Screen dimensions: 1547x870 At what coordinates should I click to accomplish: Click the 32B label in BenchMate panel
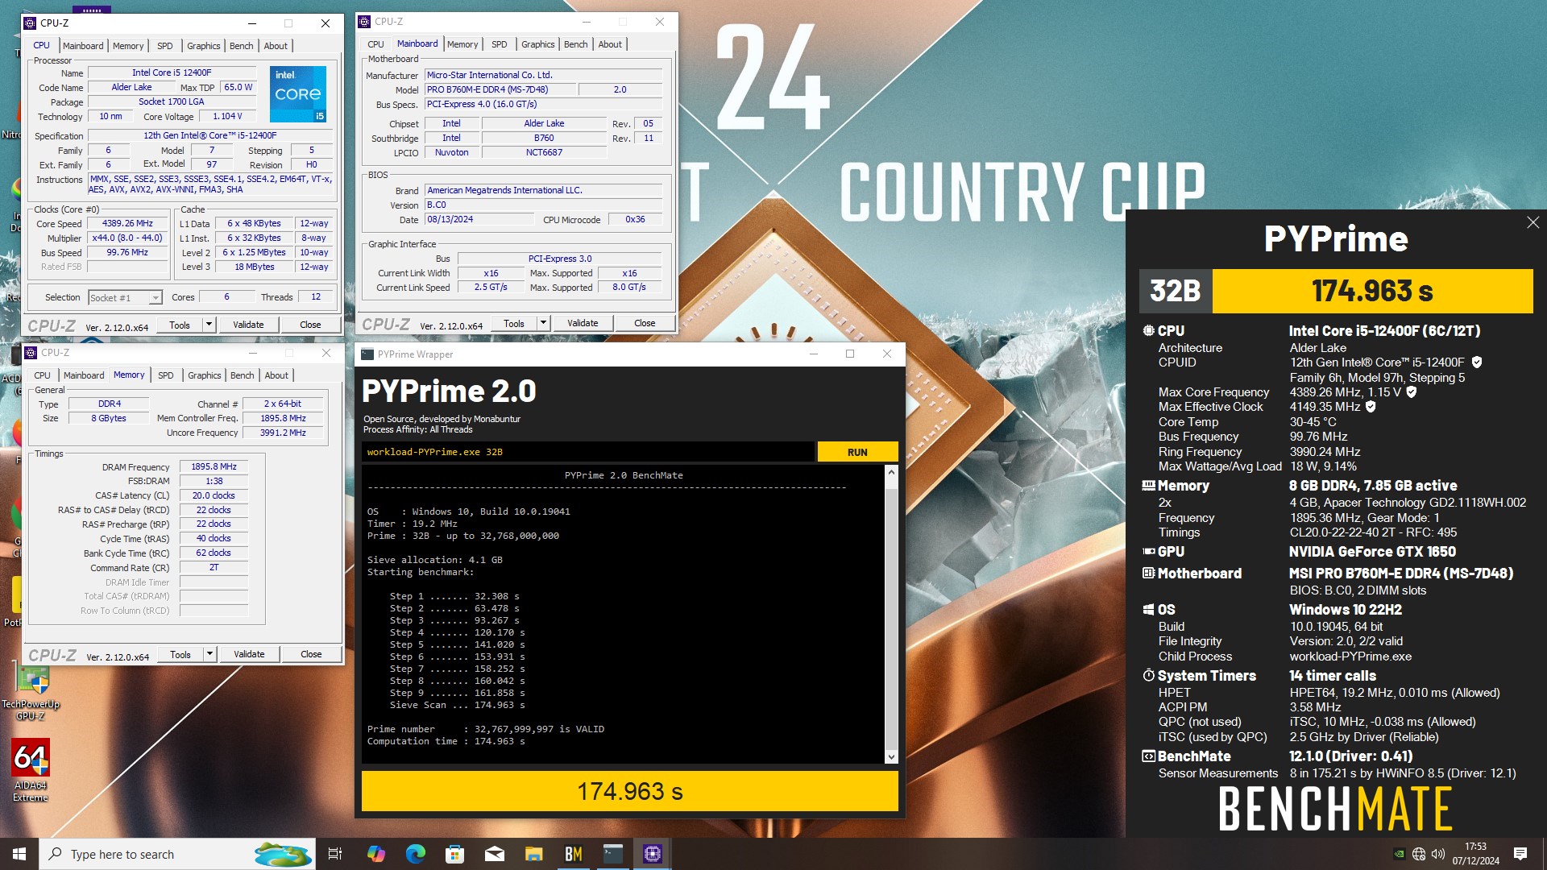pyautogui.click(x=1176, y=291)
